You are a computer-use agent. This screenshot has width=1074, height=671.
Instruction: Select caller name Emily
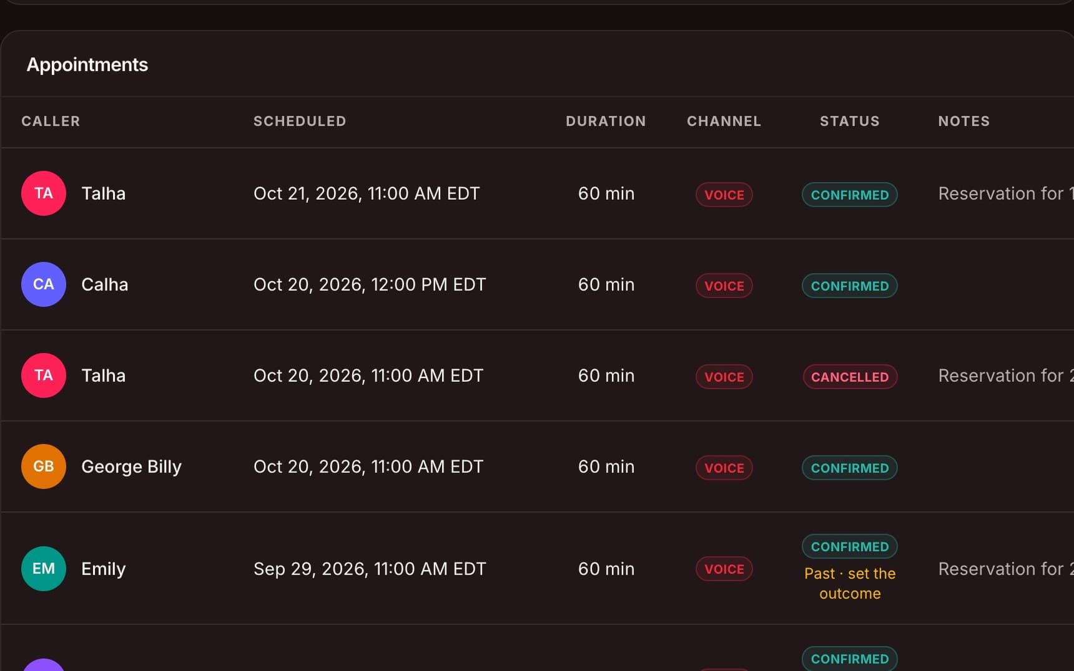[104, 569]
